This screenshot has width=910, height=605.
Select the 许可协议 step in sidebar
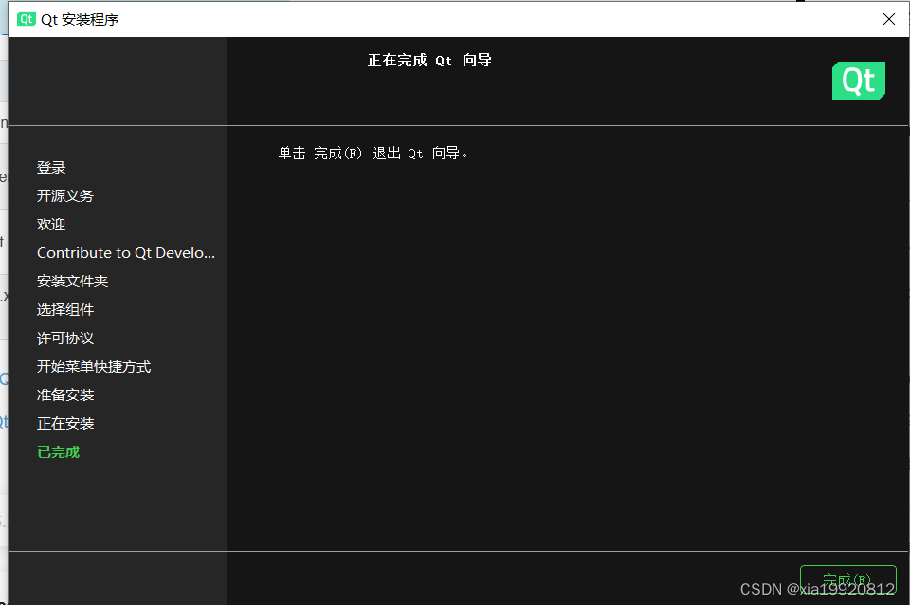pos(65,339)
